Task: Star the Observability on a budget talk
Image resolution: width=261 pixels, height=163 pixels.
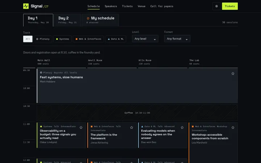Action: point(81,128)
